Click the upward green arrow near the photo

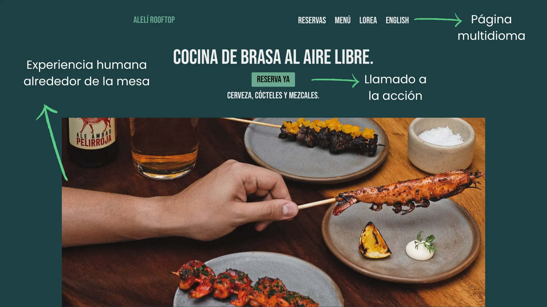(x=52, y=142)
